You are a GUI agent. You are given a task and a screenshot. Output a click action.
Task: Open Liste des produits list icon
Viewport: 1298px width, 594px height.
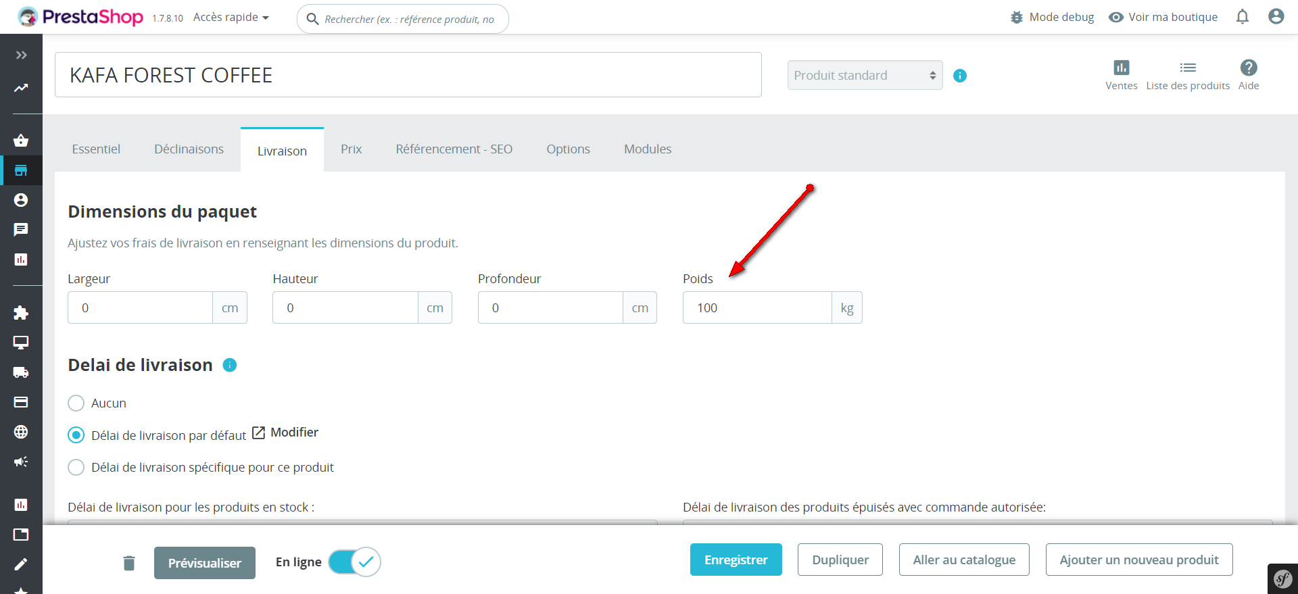1188,75
